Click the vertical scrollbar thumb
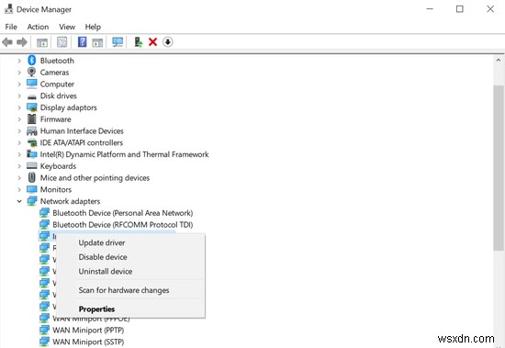505x348 pixels. point(499,167)
